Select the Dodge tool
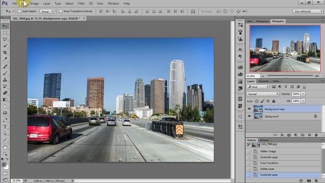The image size is (325, 183). pos(5,113)
